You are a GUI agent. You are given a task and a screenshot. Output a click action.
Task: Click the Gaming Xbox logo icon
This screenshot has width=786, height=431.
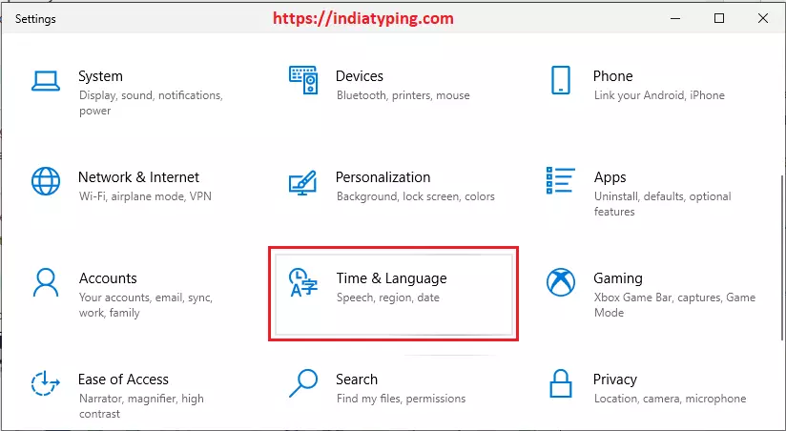click(x=561, y=282)
